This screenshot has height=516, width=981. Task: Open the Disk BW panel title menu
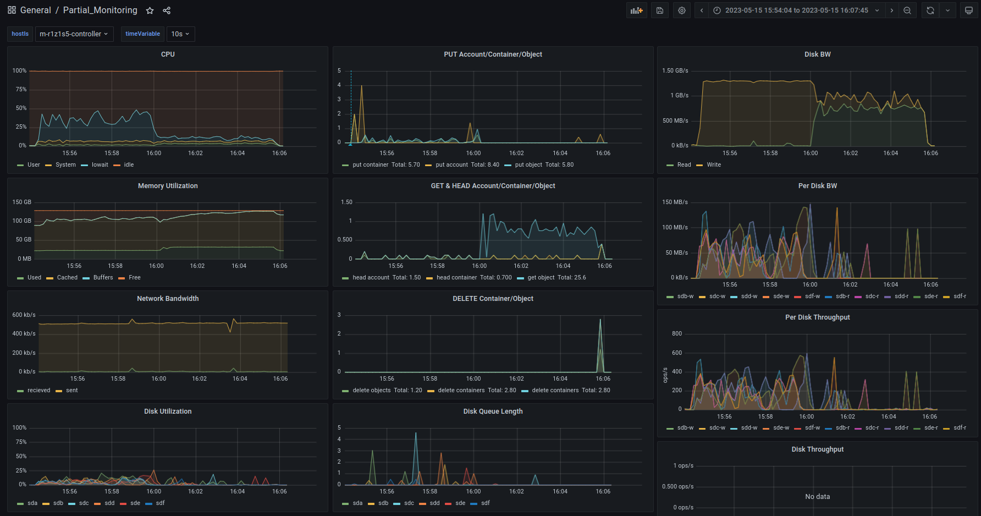(817, 54)
